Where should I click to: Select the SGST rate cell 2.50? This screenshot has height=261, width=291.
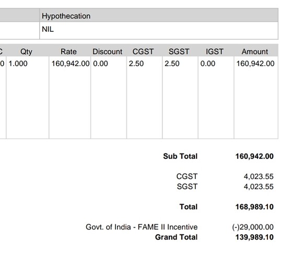pos(172,64)
